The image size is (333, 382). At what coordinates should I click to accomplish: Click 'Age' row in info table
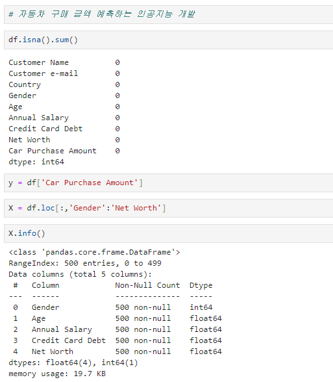point(117,318)
